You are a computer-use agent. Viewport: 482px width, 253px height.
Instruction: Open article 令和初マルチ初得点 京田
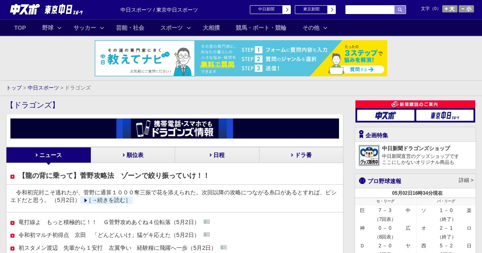(109, 235)
